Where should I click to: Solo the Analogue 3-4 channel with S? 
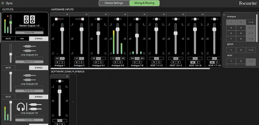point(100,62)
